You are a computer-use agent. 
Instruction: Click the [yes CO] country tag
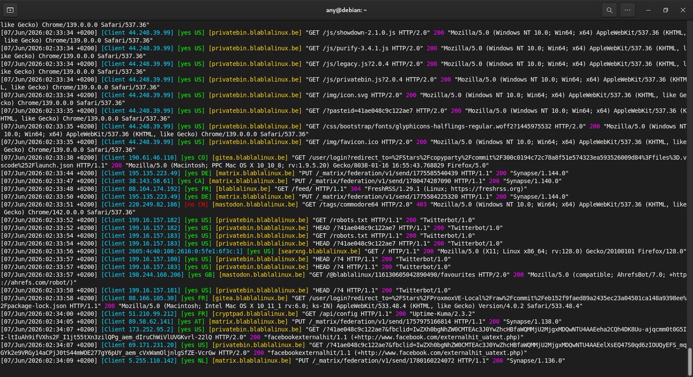(x=195, y=157)
